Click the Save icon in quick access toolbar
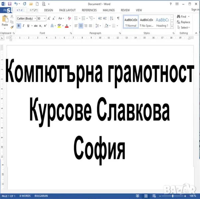Image resolution: width=200 pixels, height=199 pixels. [9, 4]
